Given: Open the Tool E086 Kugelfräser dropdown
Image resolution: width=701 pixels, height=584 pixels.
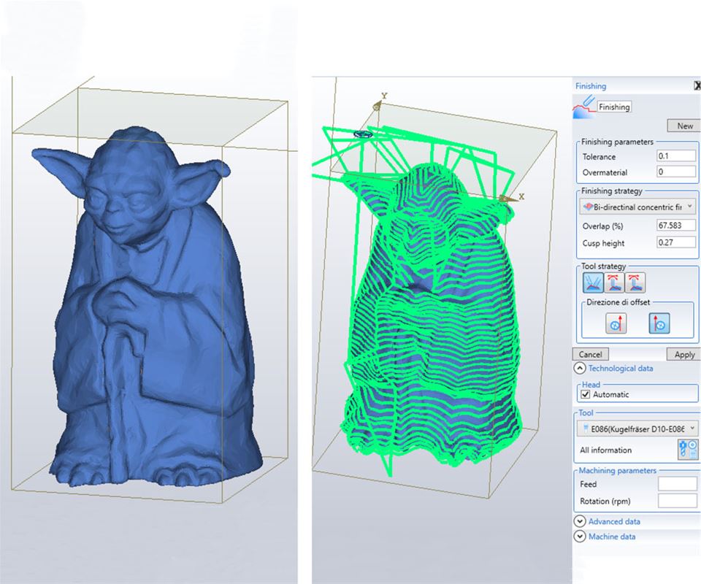Looking at the screenshot, I should (637, 429).
